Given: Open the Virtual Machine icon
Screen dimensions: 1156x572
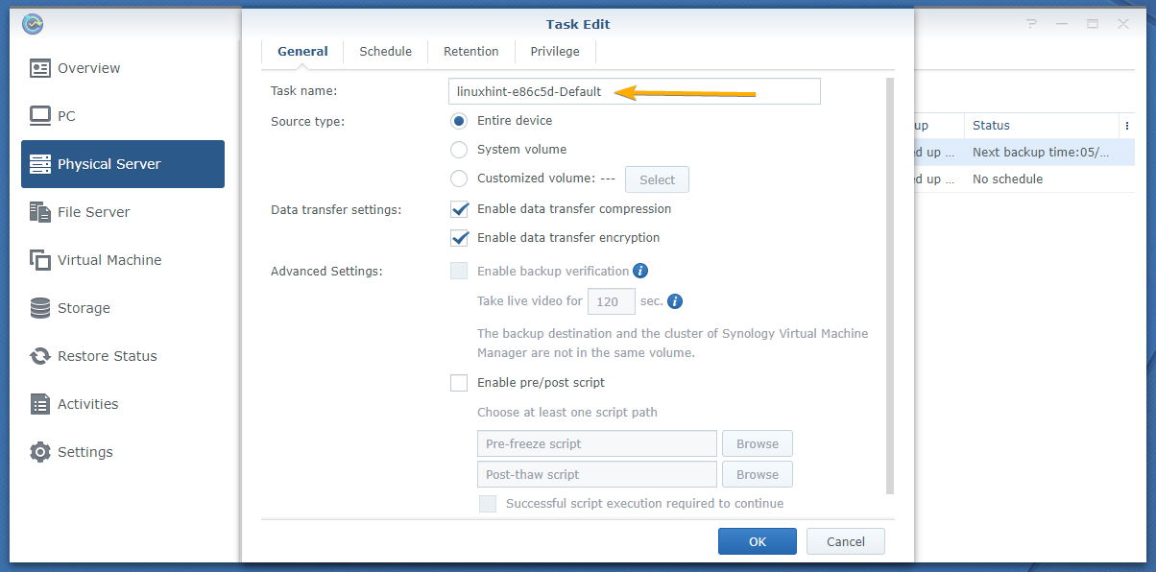Looking at the screenshot, I should coord(40,260).
